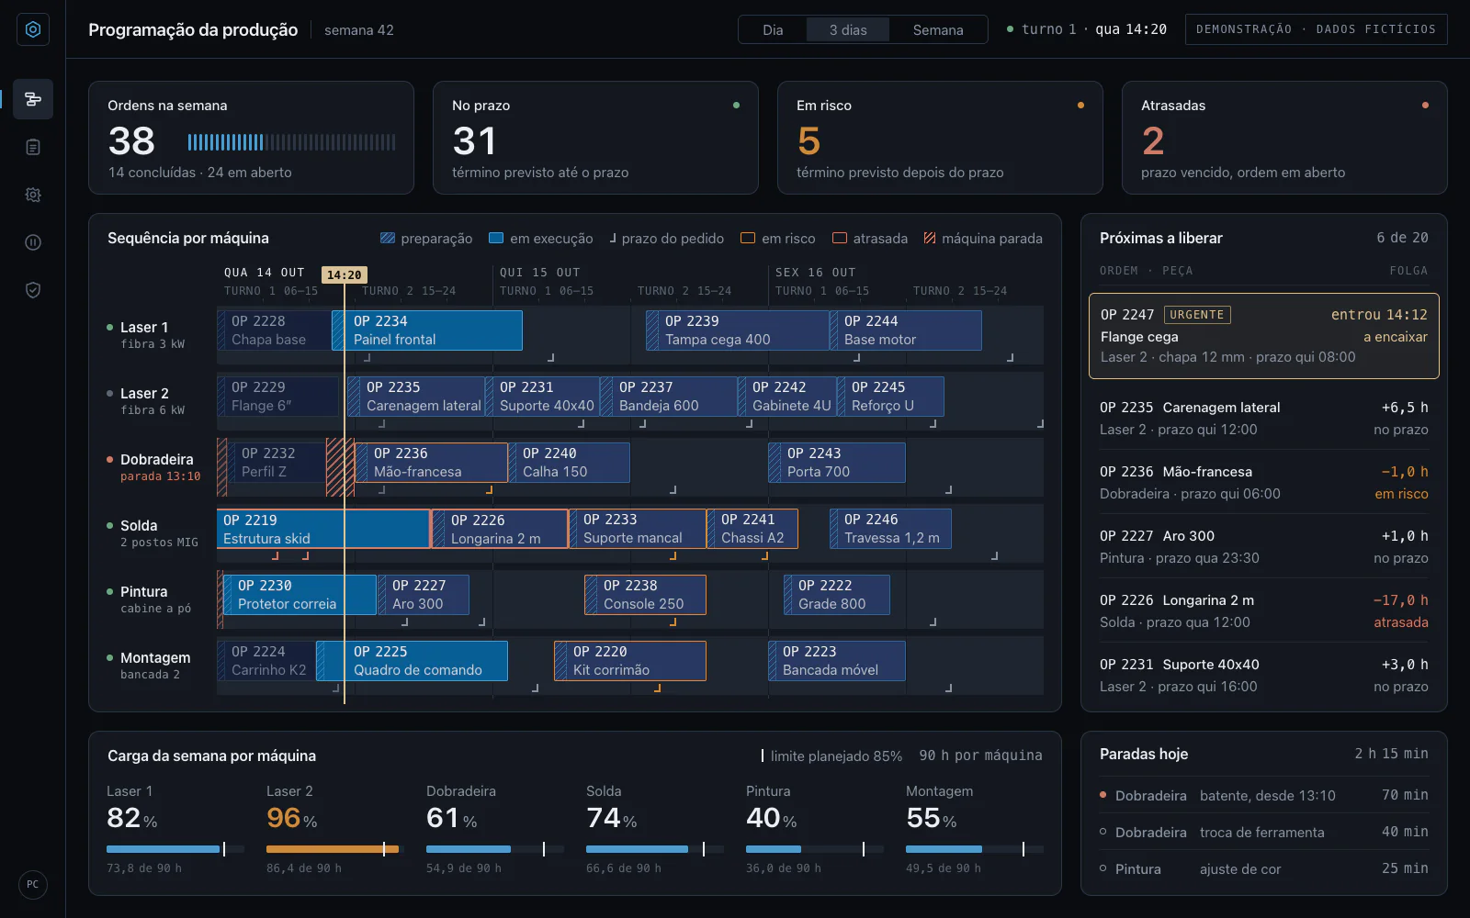The image size is (1470, 918).
Task: Select the OP 2238 Console 250 bar
Action: click(x=645, y=595)
